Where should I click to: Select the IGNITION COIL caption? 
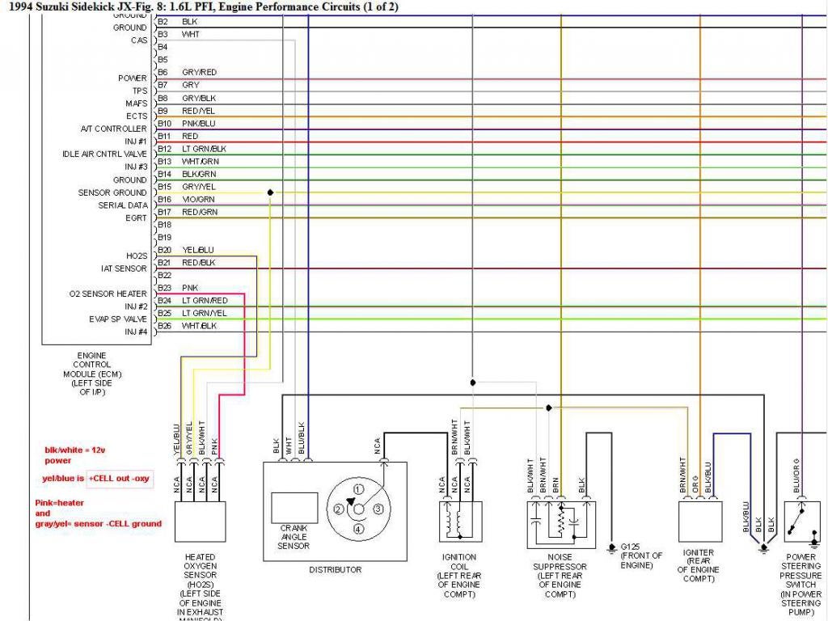pyautogui.click(x=459, y=576)
